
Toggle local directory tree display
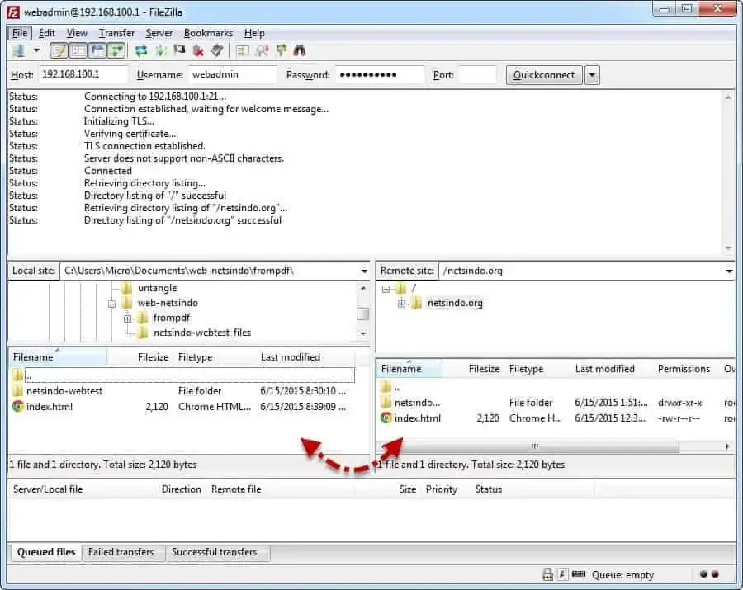pos(78,51)
